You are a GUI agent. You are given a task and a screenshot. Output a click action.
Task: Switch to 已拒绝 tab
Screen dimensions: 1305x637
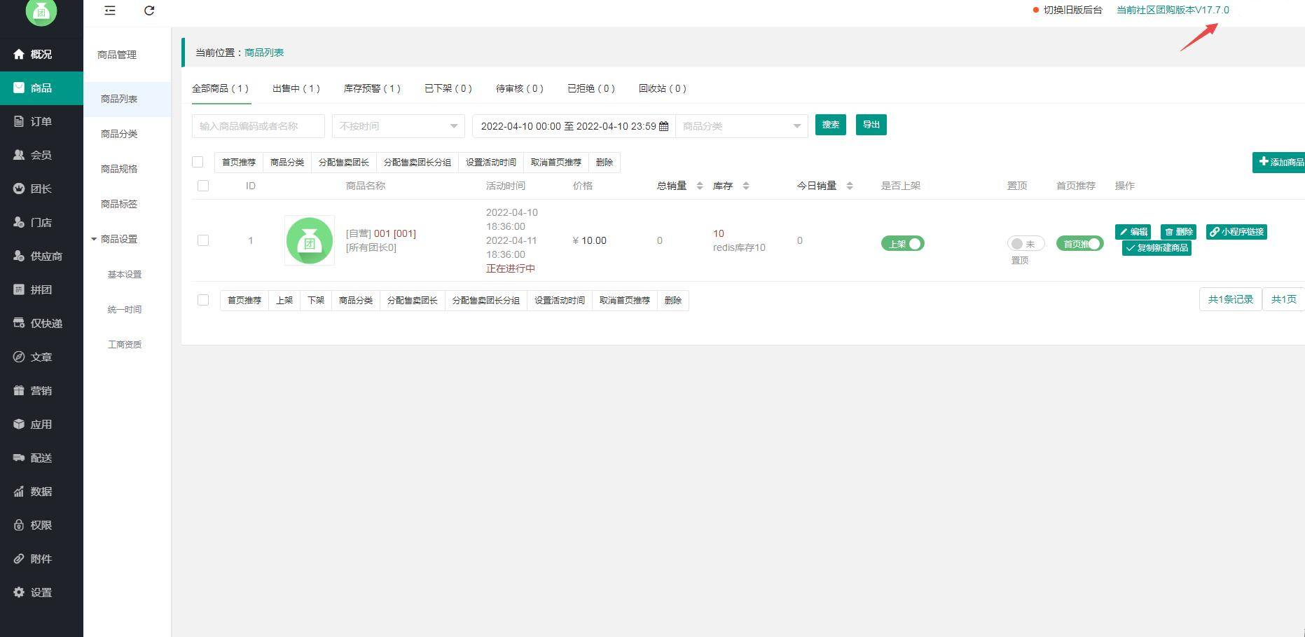click(591, 88)
